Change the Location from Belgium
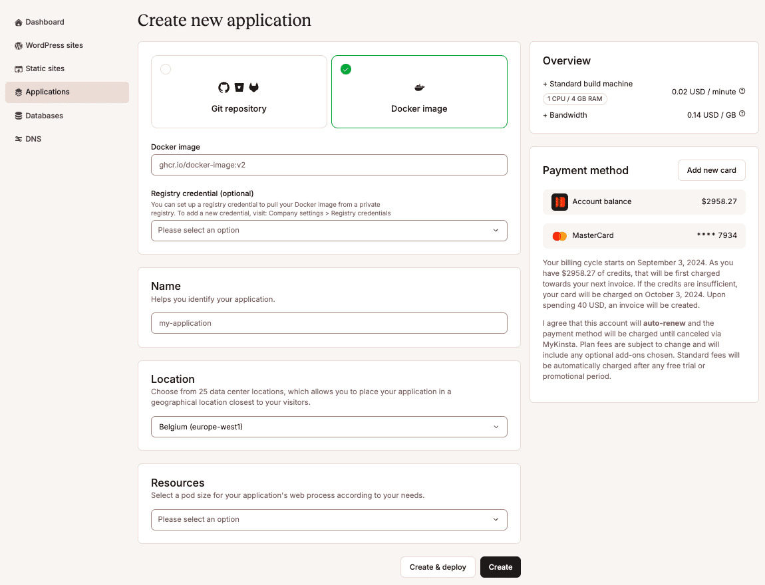The width and height of the screenshot is (765, 585). pos(329,427)
